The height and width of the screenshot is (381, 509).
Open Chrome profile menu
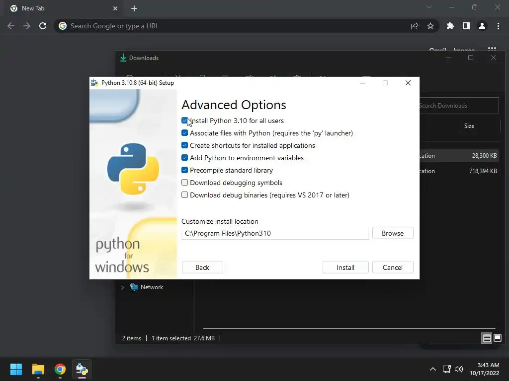coord(482,26)
